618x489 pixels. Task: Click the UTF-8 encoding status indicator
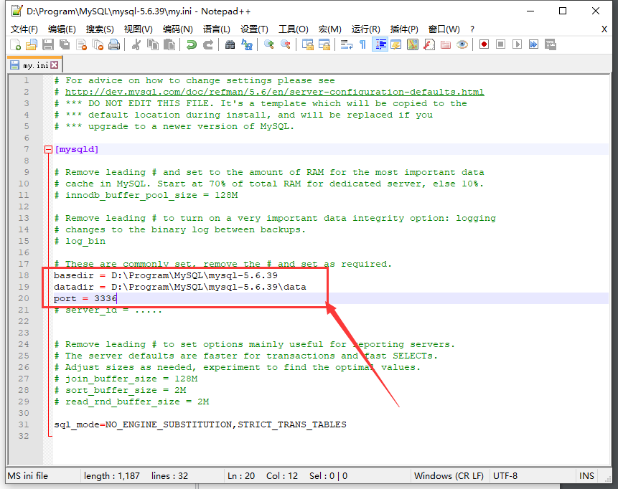pyautogui.click(x=507, y=475)
